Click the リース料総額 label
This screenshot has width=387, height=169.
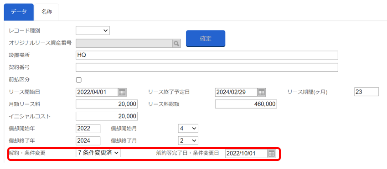164,104
